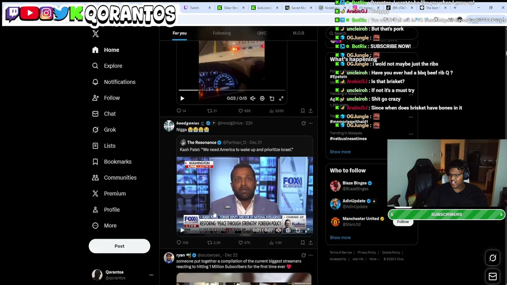The height and width of the screenshot is (285, 507).
Task: Share the hoodgenius post
Action: [x=311, y=243]
